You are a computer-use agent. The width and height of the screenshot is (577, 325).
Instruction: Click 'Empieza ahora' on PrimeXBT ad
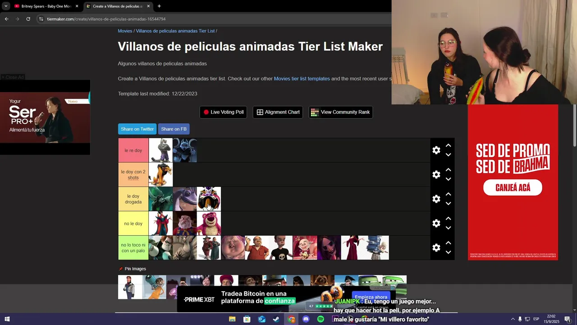coord(371,297)
